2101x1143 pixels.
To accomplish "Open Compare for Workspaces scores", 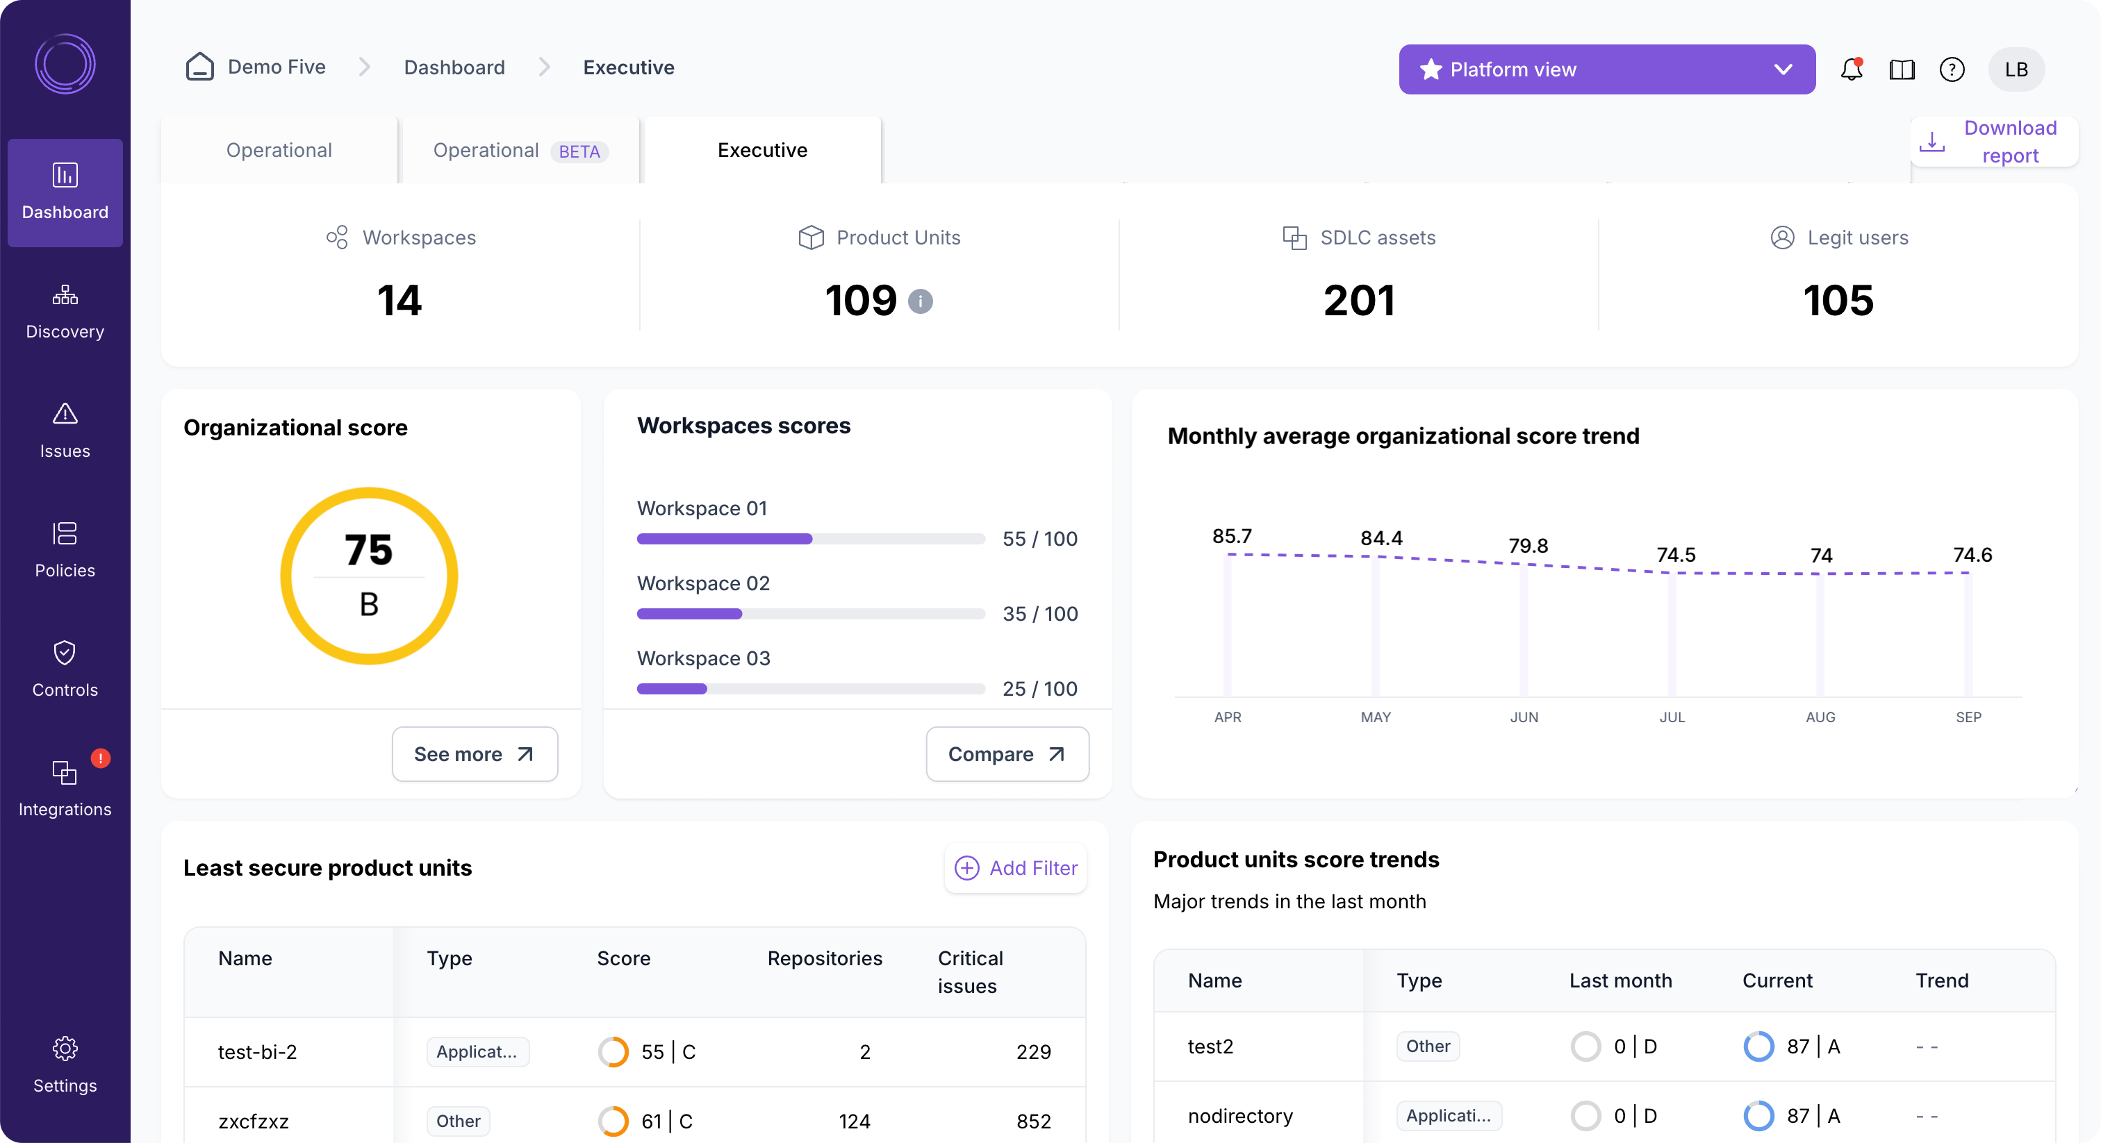I will pyautogui.click(x=1007, y=753).
